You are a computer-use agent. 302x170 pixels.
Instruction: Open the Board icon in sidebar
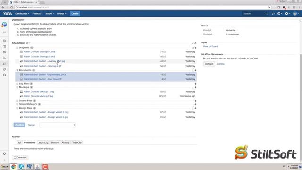(x=4, y=47)
